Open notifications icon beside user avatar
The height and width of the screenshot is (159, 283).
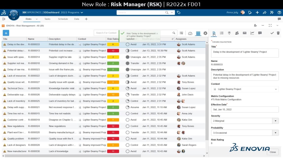coord(250,12)
